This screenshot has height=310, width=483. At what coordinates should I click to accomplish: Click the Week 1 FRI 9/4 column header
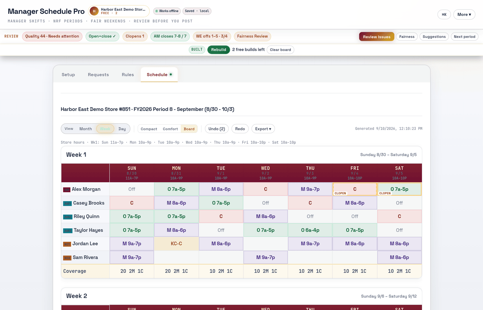[x=355, y=173]
